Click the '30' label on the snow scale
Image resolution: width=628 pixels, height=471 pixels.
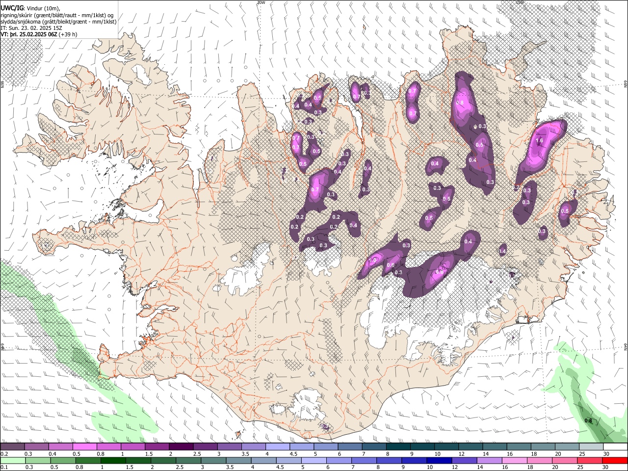point(606,454)
